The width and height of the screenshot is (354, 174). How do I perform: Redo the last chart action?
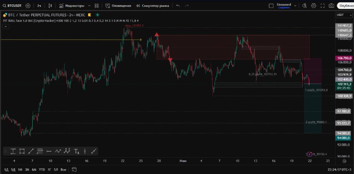click(187, 6)
